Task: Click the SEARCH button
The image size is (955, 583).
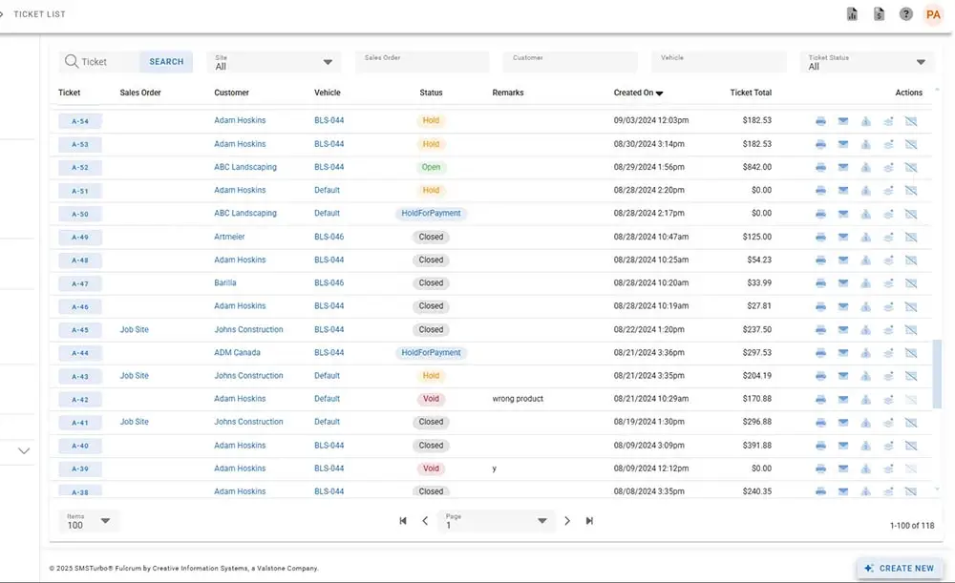Action: pyautogui.click(x=165, y=61)
